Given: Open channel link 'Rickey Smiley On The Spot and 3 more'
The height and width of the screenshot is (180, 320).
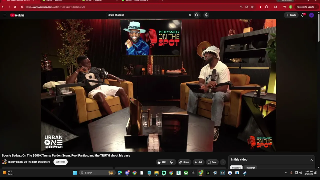Looking at the screenshot, I should pos(29,162).
